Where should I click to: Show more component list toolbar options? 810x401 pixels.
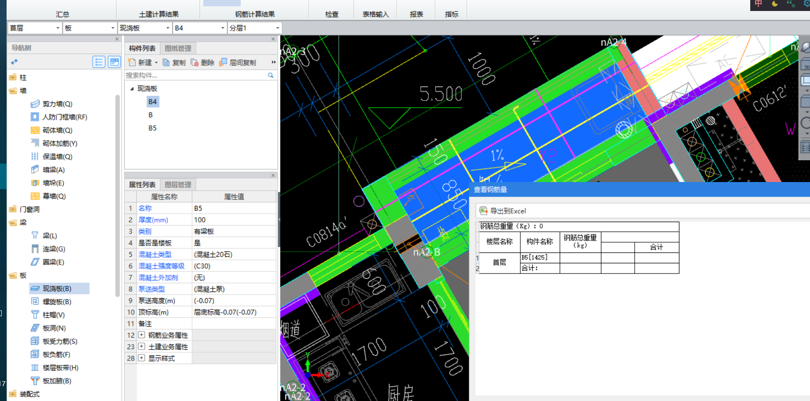[273, 62]
